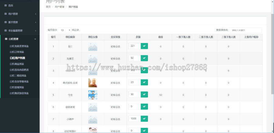Sort by the 上级用户昵称 column header
The image size is (274, 133).
(x=251, y=37)
